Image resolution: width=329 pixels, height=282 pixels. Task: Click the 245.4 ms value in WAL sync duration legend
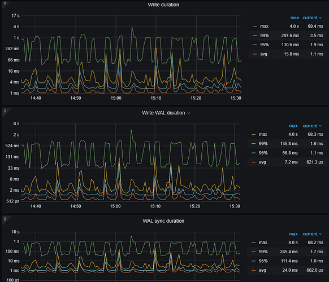(x=289, y=252)
